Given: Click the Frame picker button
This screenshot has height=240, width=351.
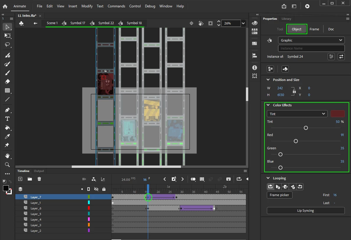Looking at the screenshot, I should tap(279, 195).
